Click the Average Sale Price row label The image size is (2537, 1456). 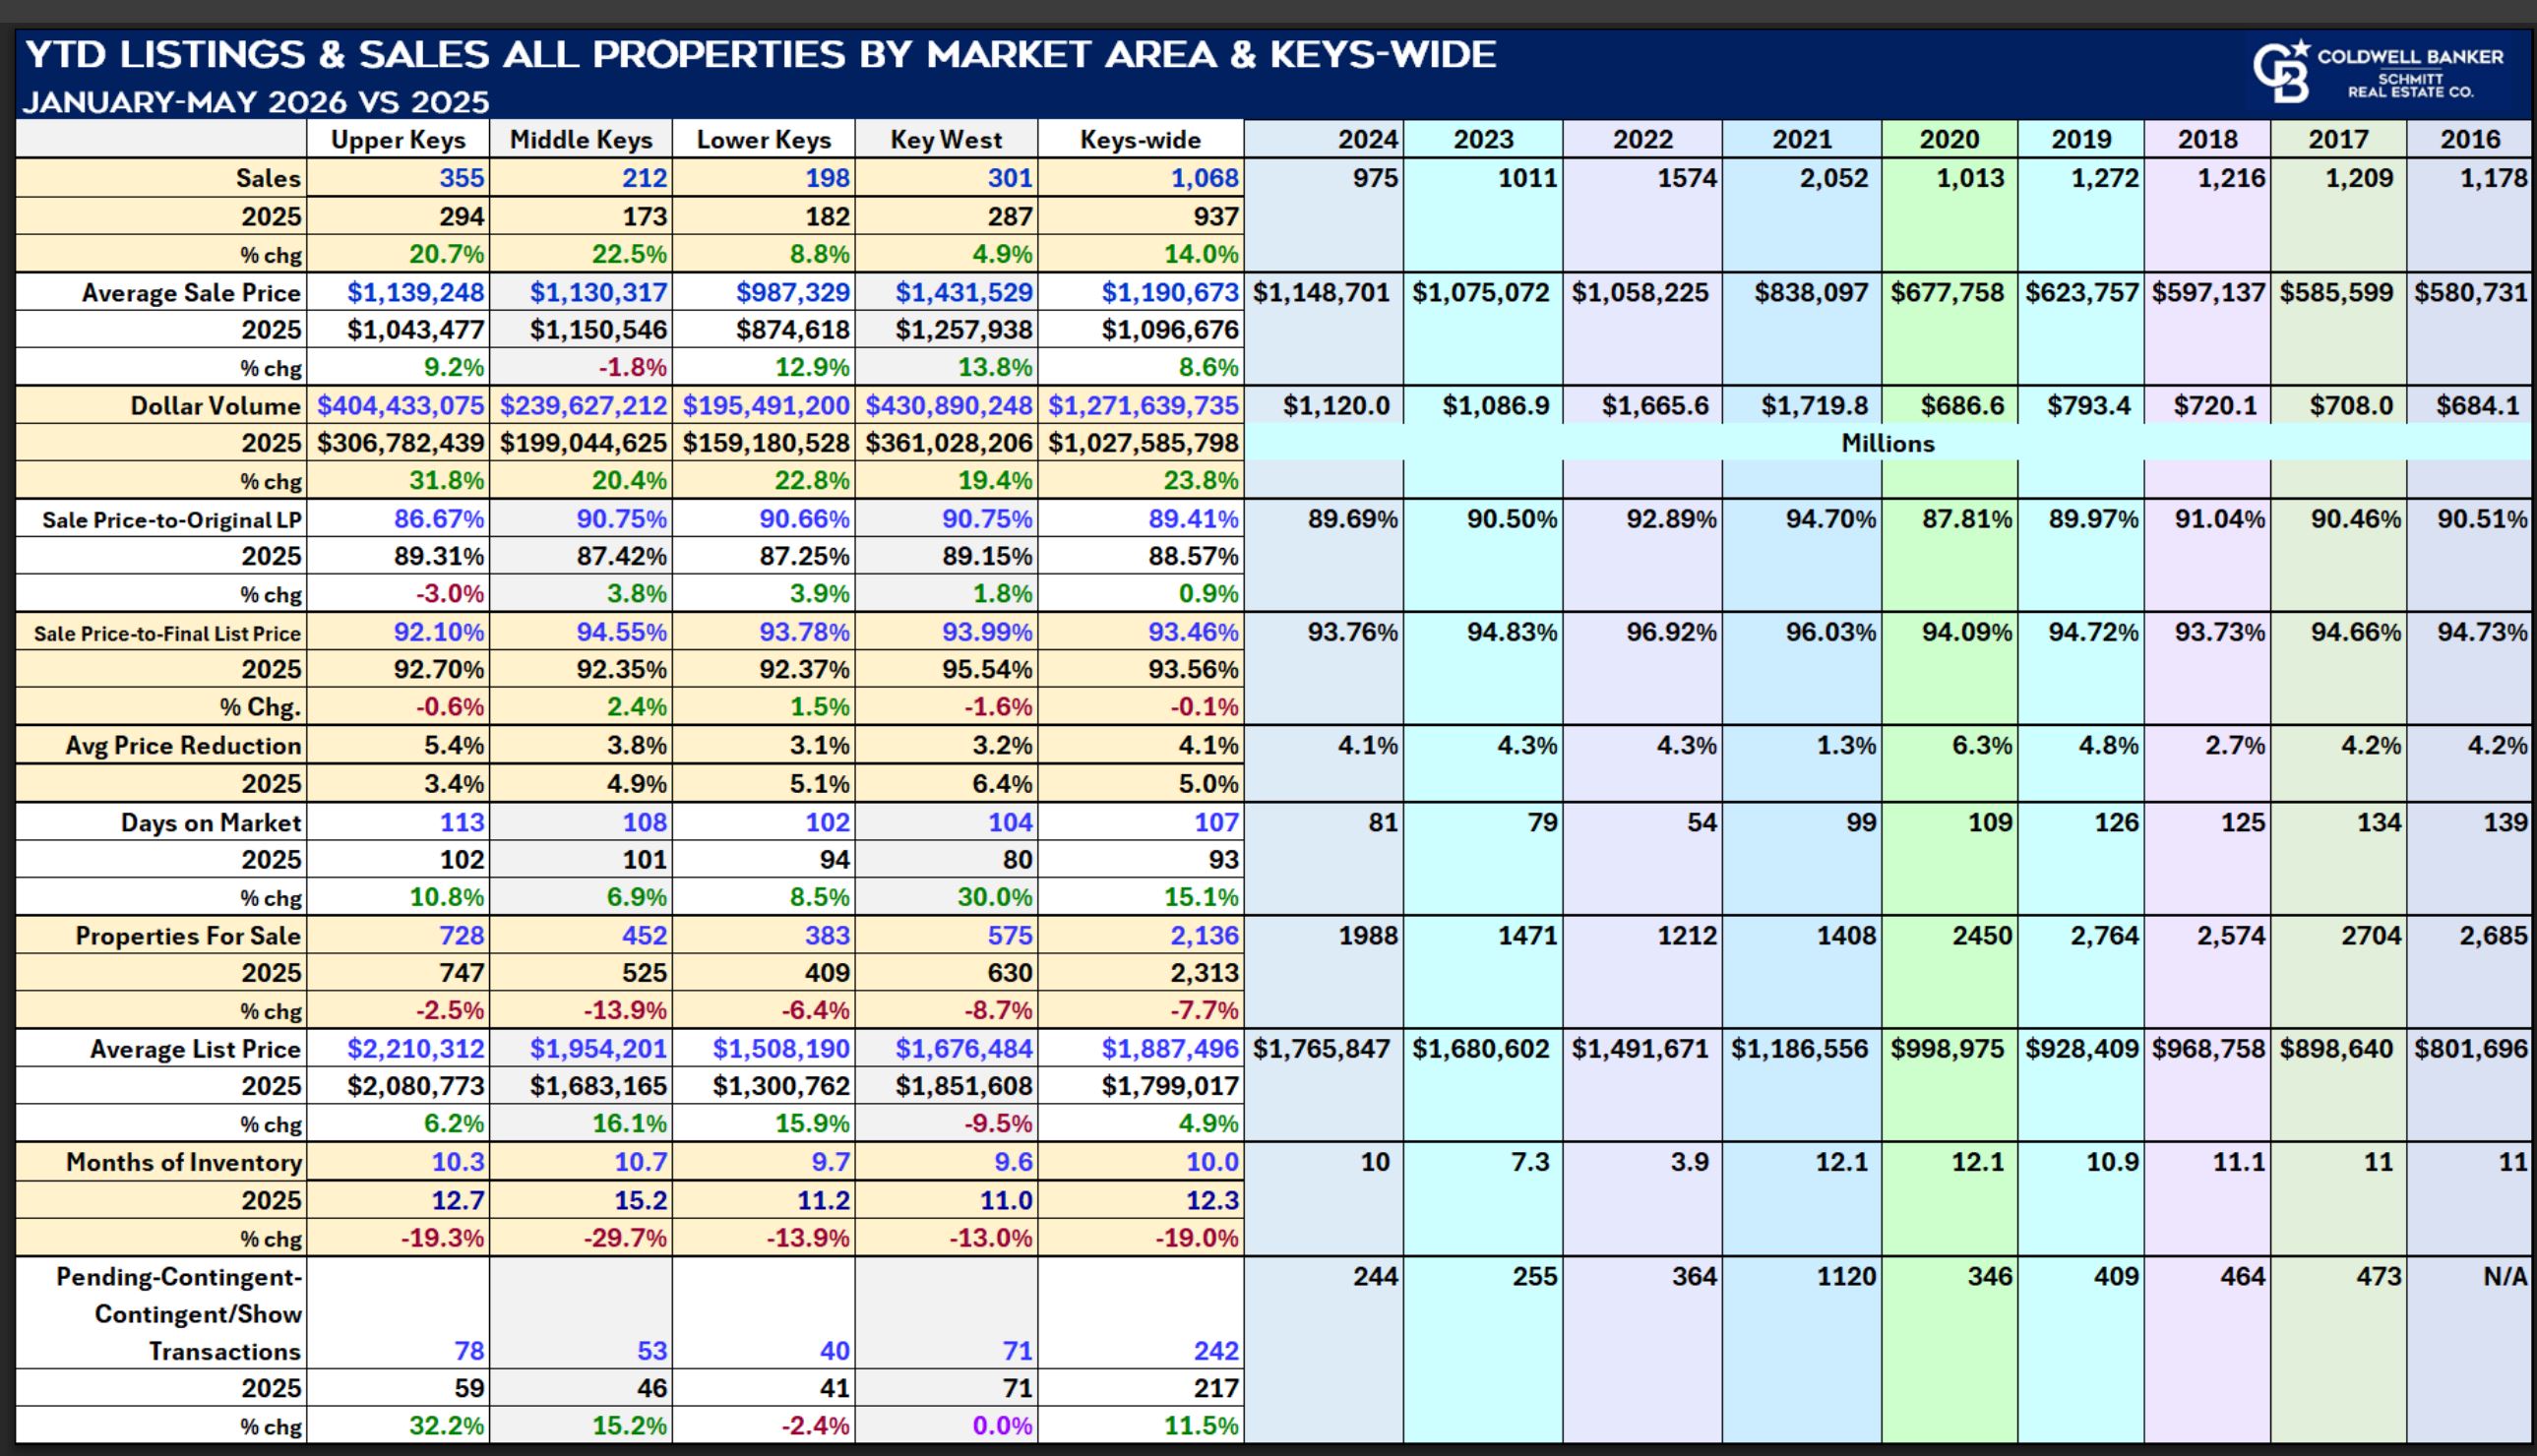click(191, 293)
